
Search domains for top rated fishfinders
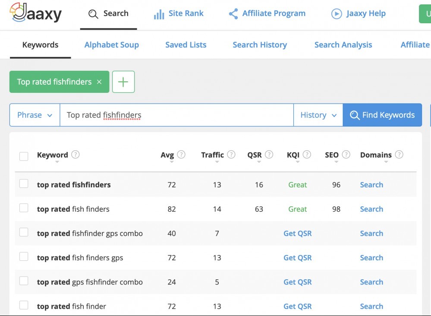[x=371, y=185]
